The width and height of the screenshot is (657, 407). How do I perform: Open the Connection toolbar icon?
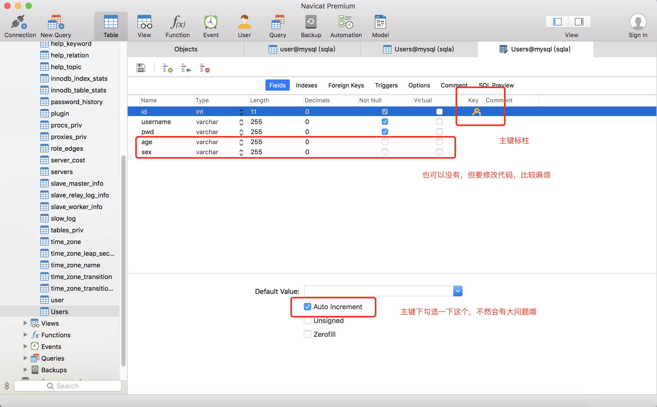[x=19, y=22]
